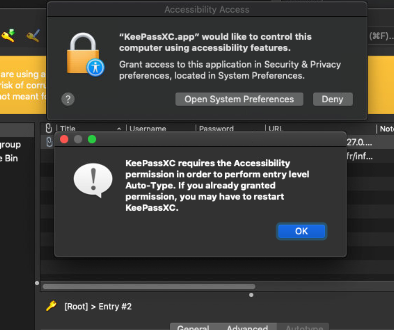Close the Auto-Type alert with red button

point(64,139)
